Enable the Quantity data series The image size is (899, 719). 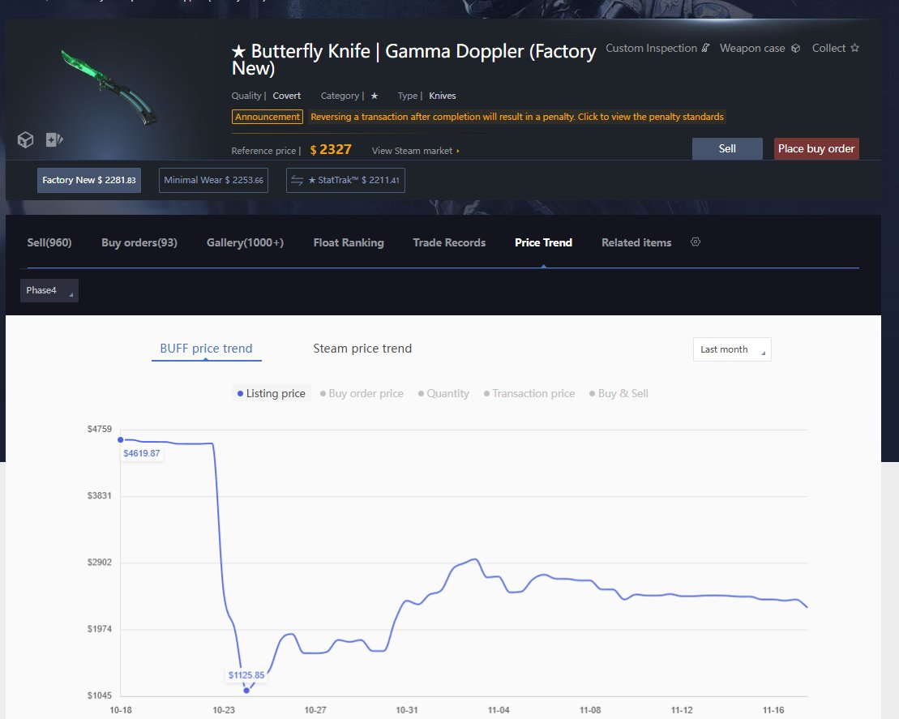coord(443,393)
